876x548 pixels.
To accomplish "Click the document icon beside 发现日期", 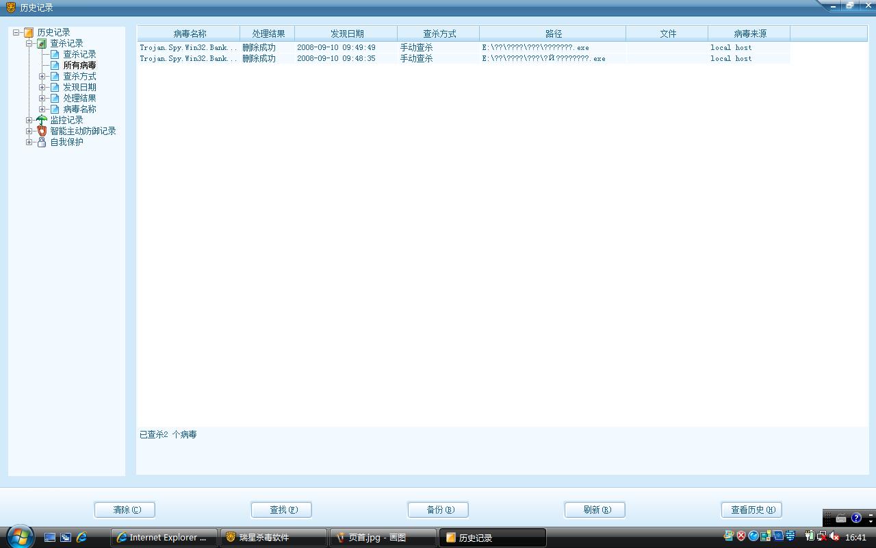I will [55, 87].
